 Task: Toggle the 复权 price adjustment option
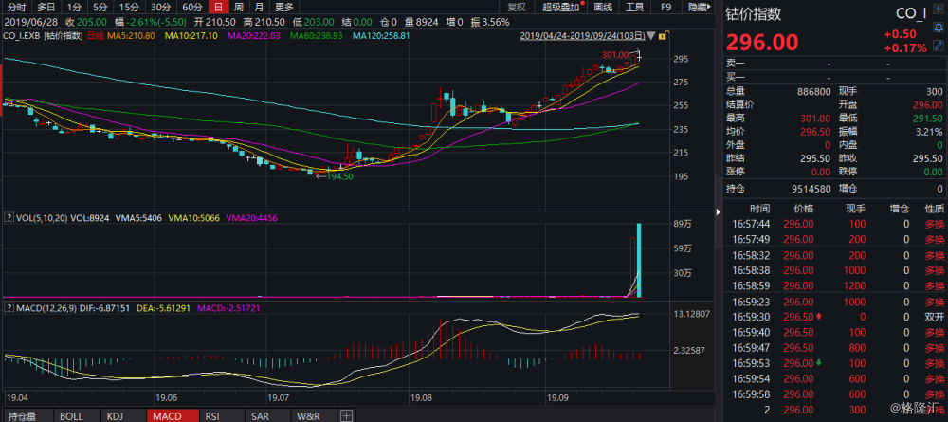click(516, 7)
